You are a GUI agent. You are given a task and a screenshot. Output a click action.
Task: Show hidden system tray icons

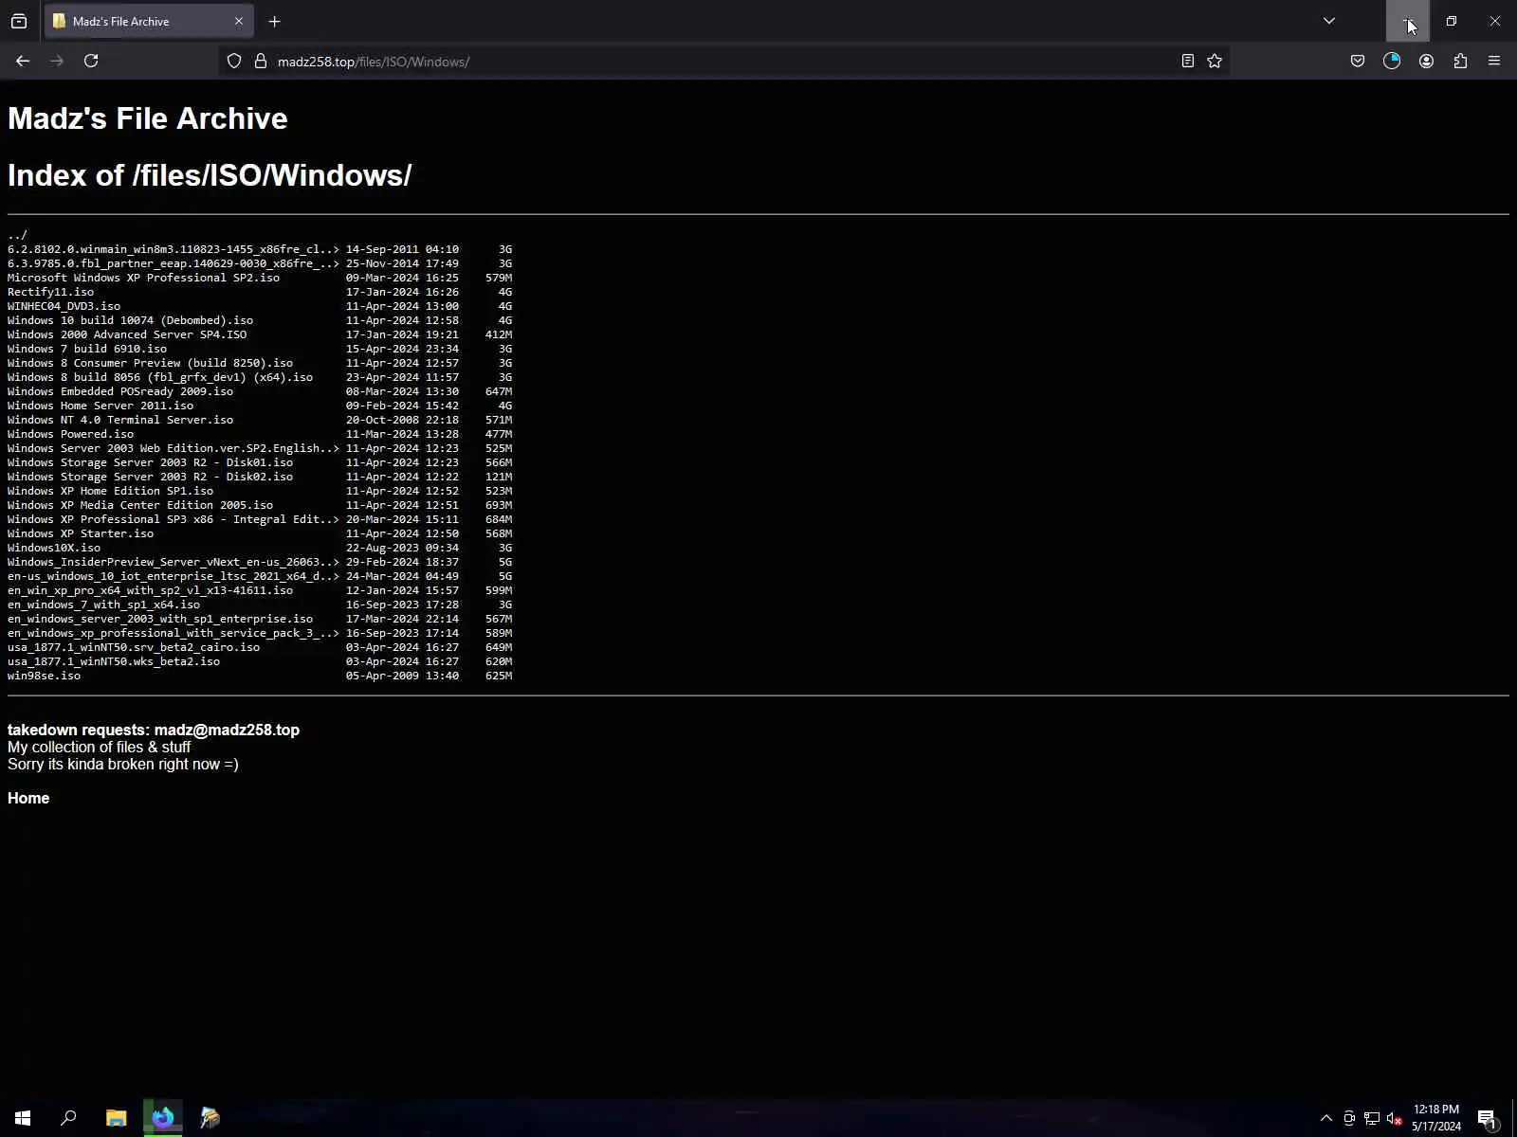click(1326, 1118)
